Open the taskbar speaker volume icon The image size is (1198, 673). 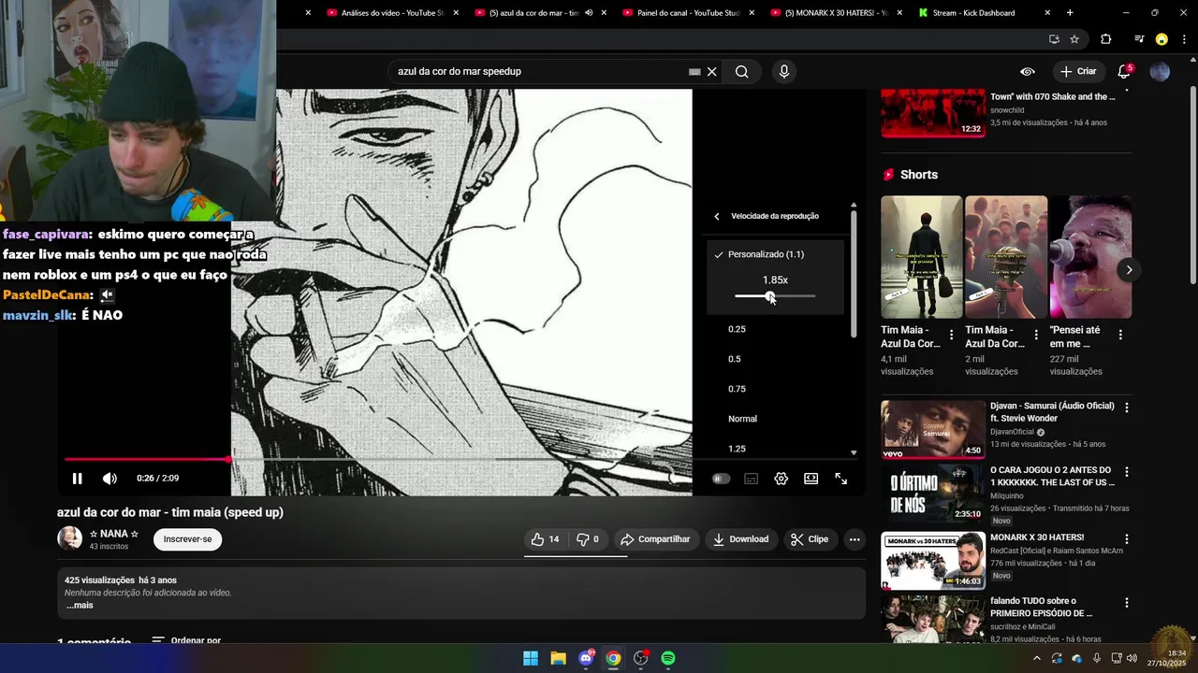[1132, 658]
